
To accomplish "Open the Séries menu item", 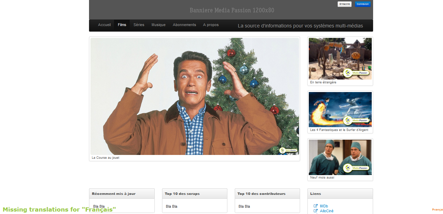I will click(139, 25).
